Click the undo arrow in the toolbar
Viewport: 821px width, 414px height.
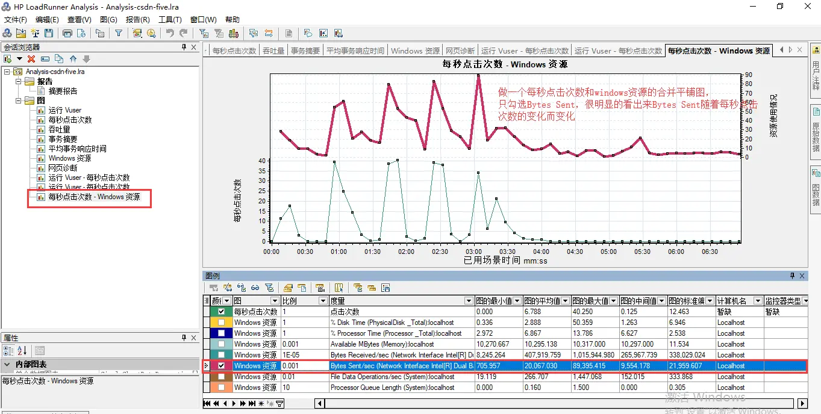pyautogui.click(x=170, y=34)
